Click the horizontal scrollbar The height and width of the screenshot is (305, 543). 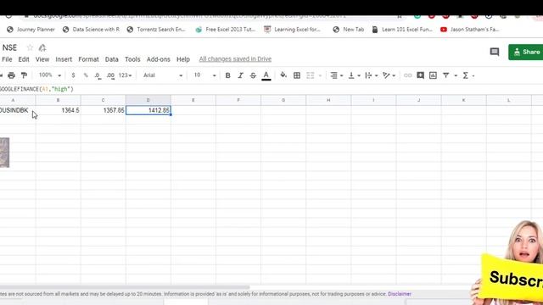pos(125,287)
